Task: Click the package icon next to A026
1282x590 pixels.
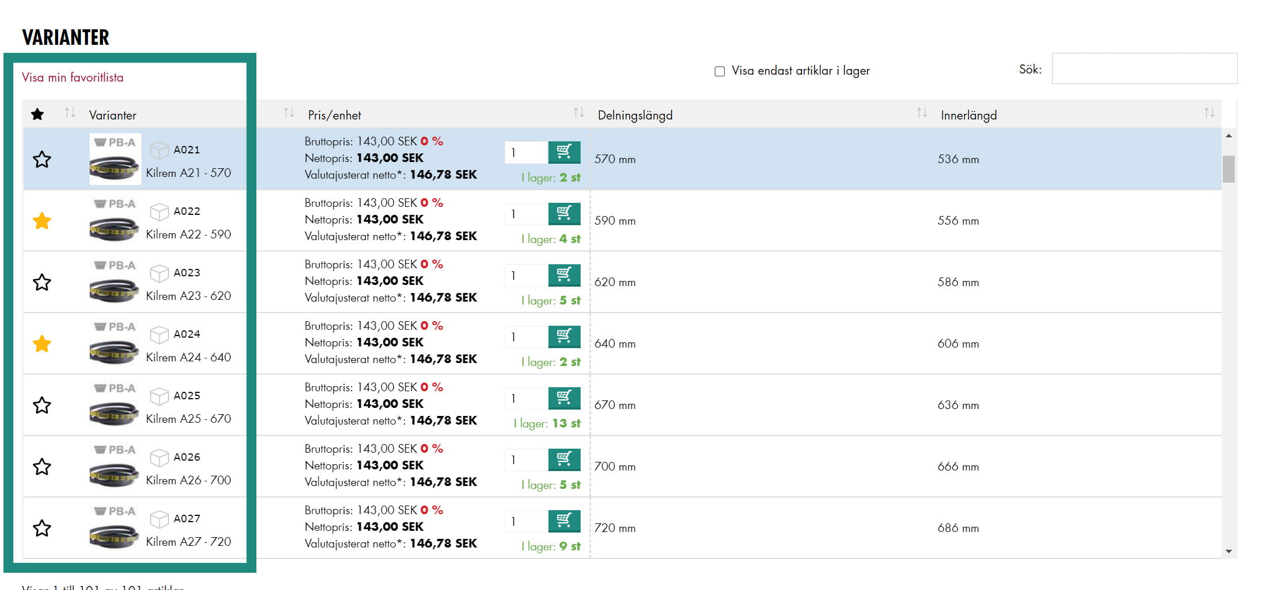Action: (x=159, y=457)
